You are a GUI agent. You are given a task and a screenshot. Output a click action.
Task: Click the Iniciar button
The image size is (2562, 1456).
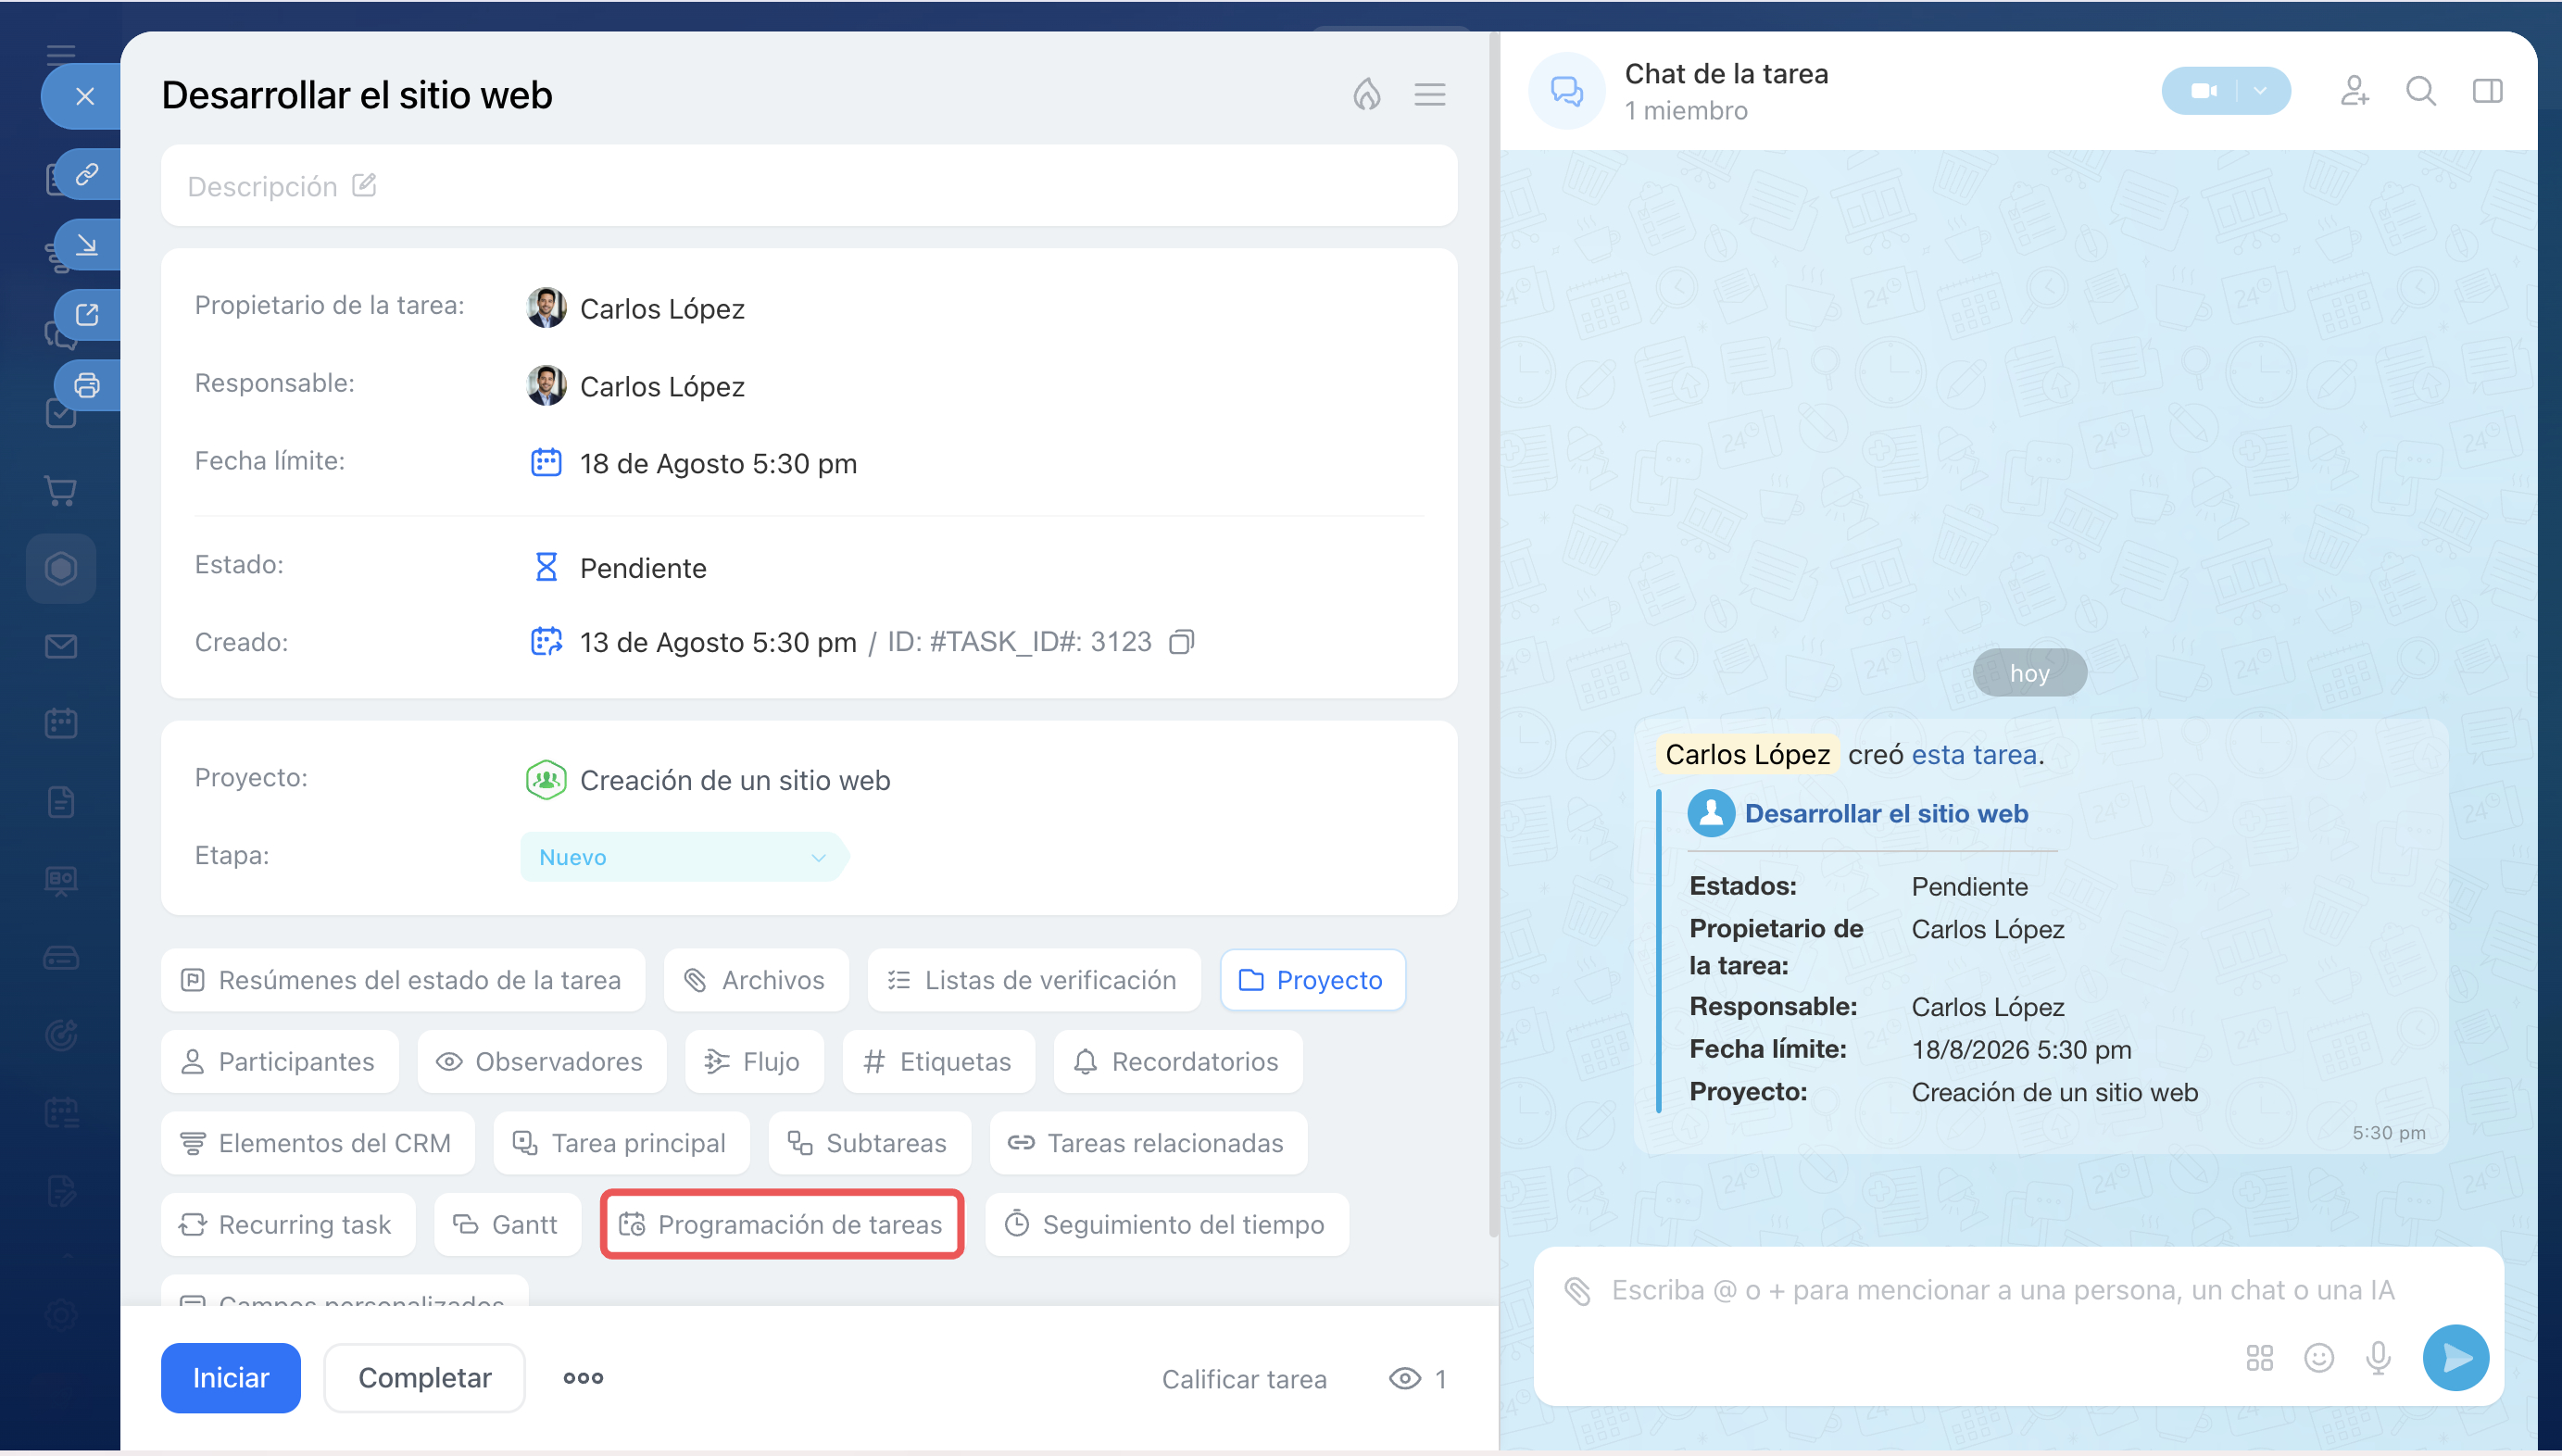(x=231, y=1378)
